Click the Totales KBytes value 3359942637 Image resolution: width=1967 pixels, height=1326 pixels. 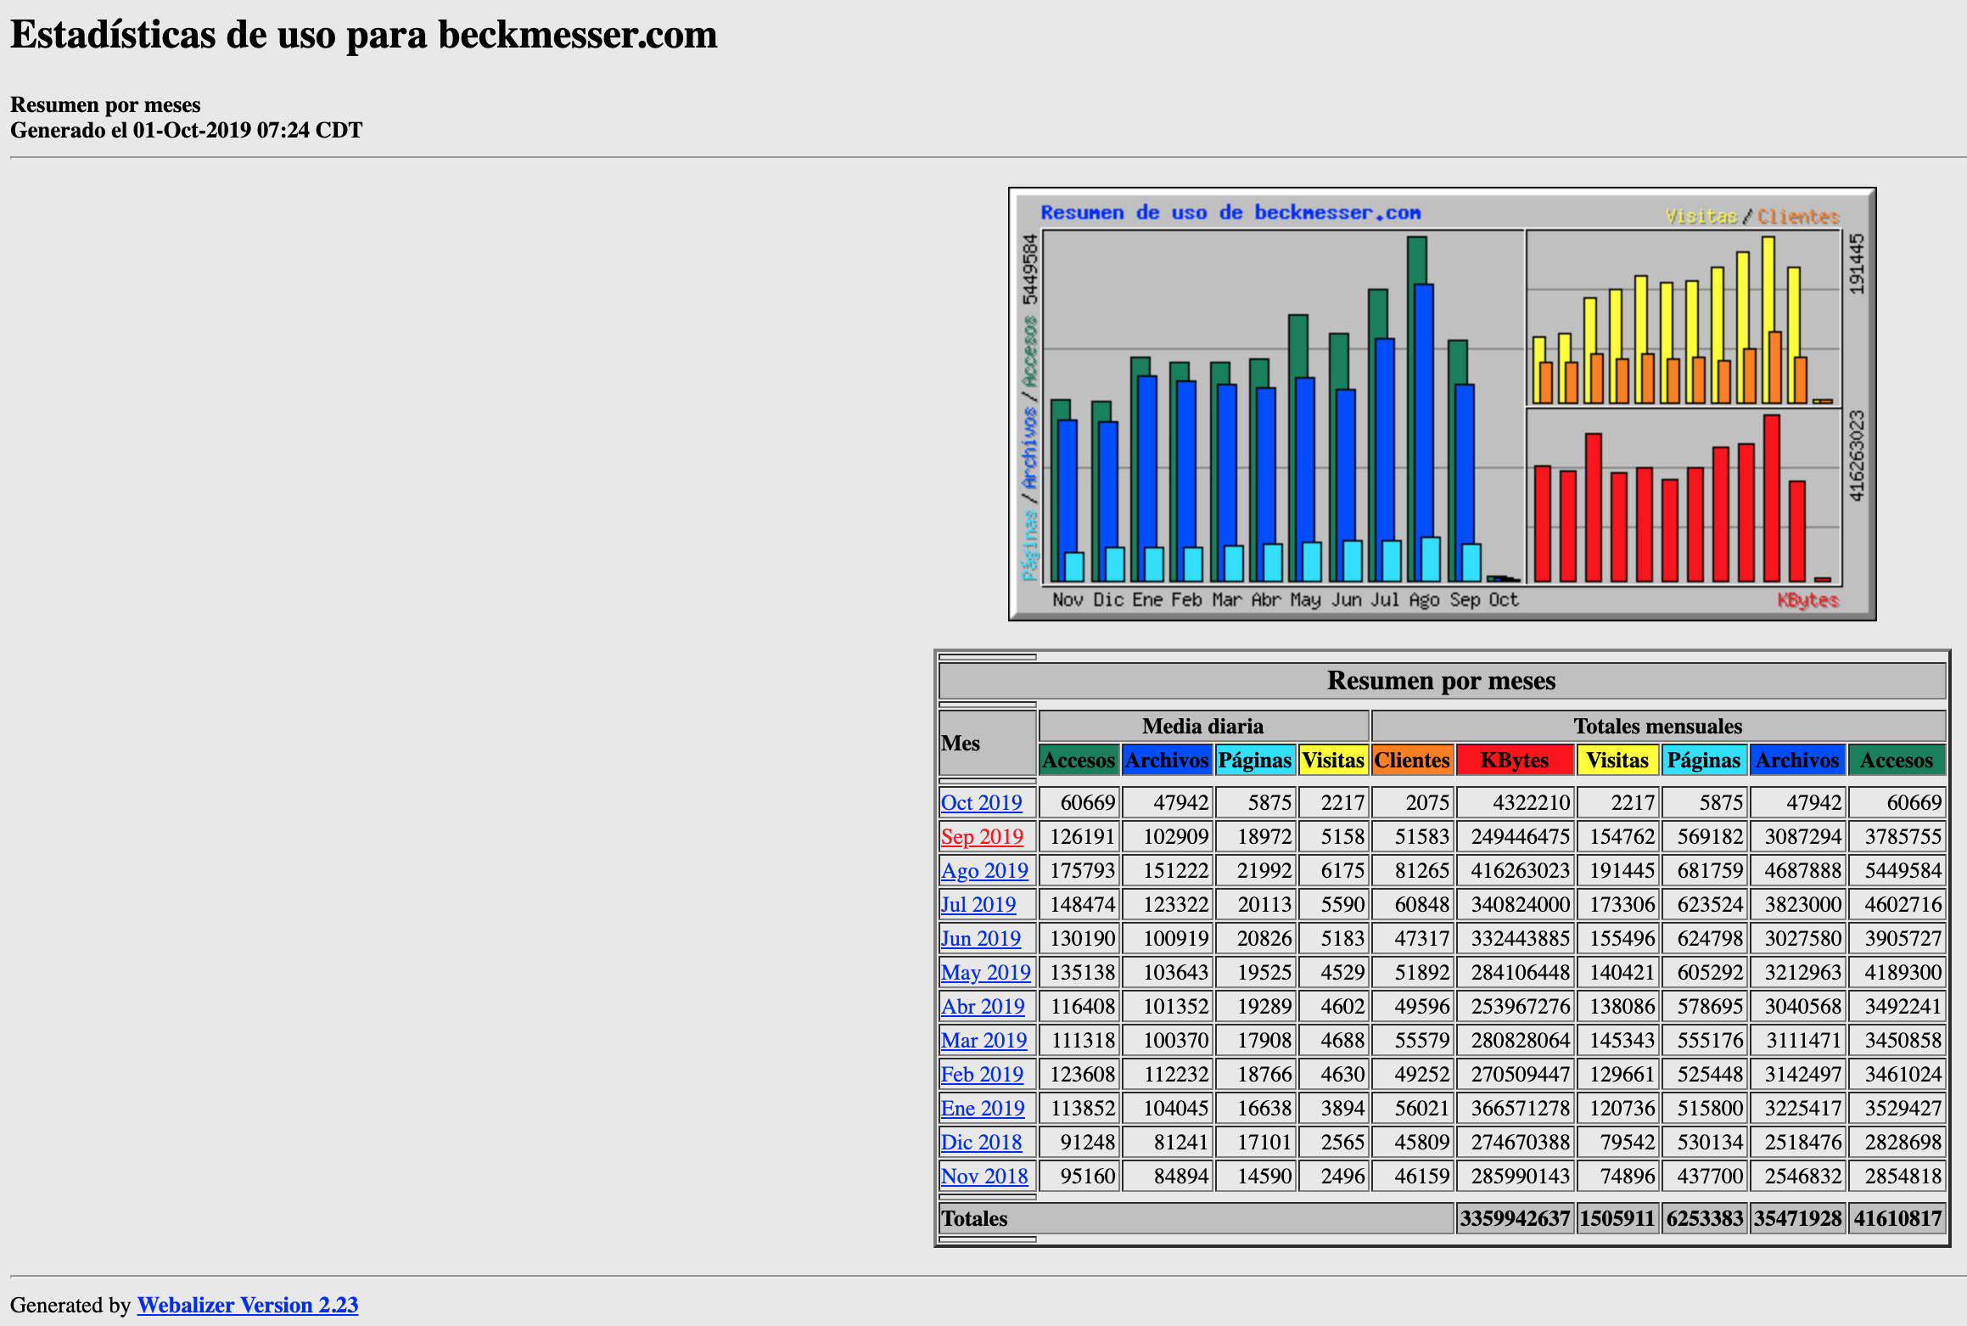pyautogui.click(x=1515, y=1218)
